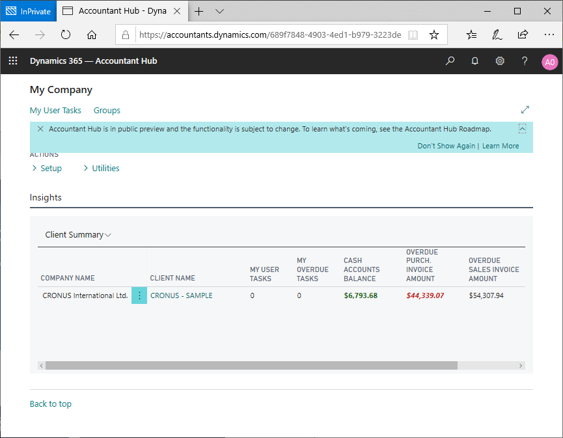Screen dimensions: 563x438
Task: Open the Dynamics 365 app launcher grid
Action: 13,61
